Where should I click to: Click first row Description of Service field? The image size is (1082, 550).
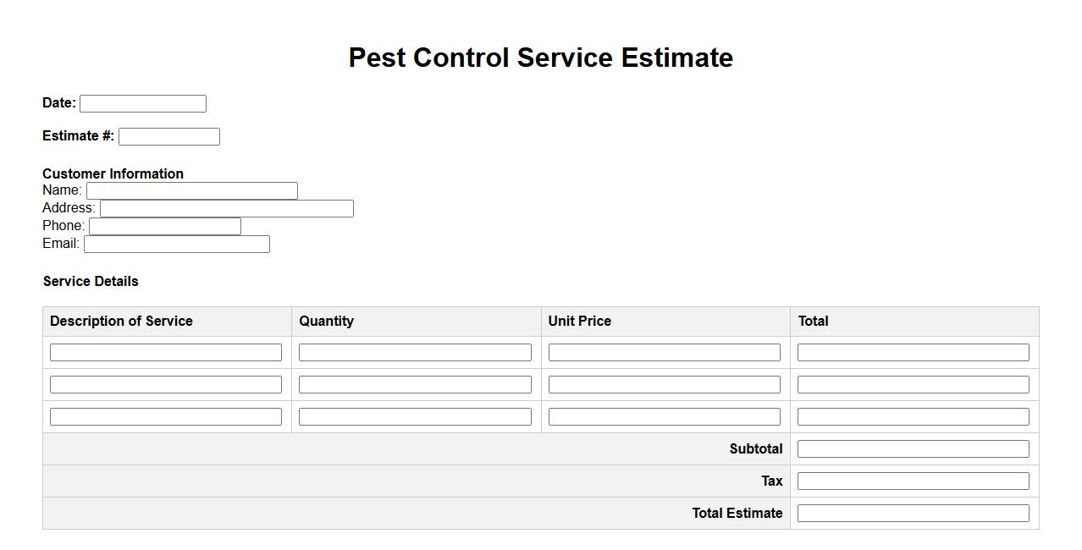click(166, 352)
